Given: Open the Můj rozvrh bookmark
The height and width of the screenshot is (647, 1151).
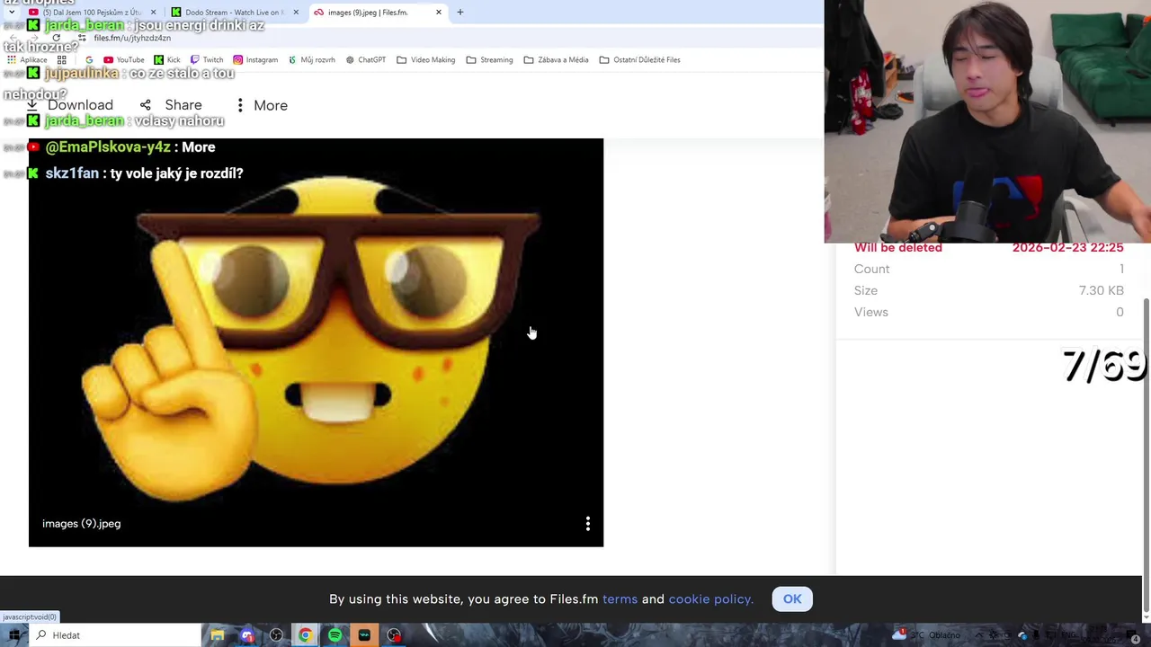Looking at the screenshot, I should pyautogui.click(x=311, y=59).
